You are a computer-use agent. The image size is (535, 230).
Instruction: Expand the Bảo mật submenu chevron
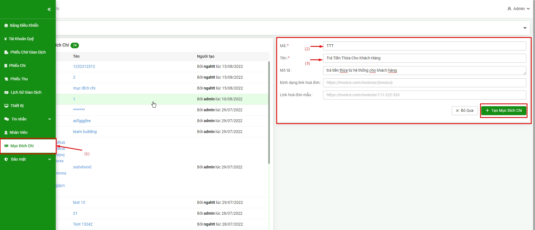click(50, 159)
